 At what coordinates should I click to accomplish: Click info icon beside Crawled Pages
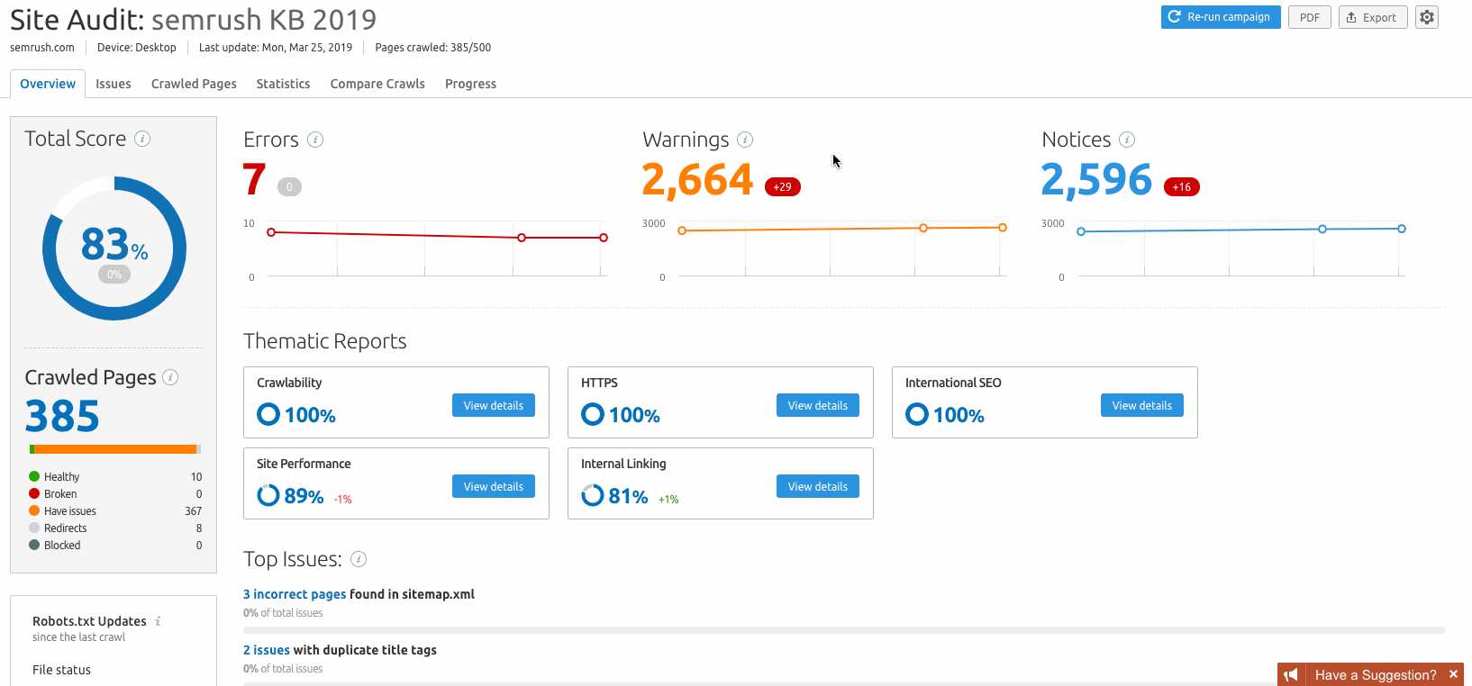coord(170,377)
